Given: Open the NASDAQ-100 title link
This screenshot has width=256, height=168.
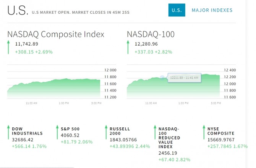Looking at the screenshot, I should [x=151, y=34].
